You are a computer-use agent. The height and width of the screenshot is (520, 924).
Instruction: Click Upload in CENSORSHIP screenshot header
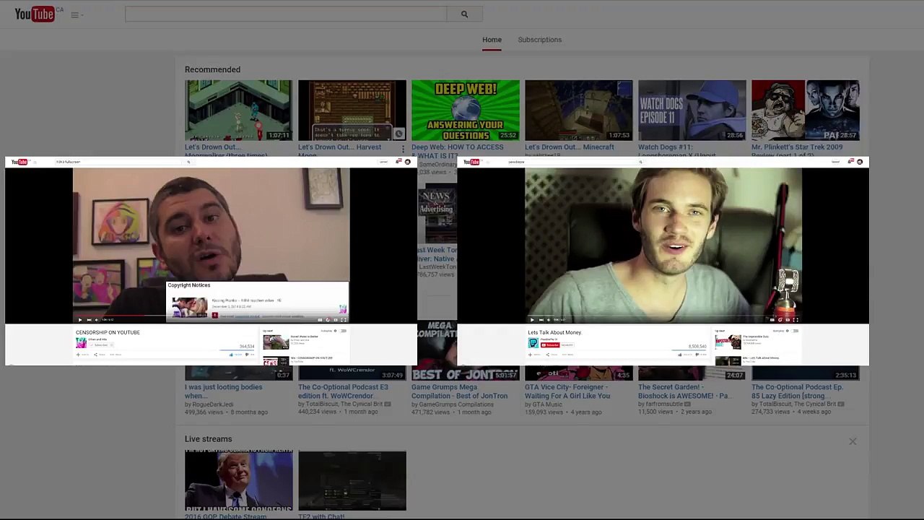tap(383, 162)
